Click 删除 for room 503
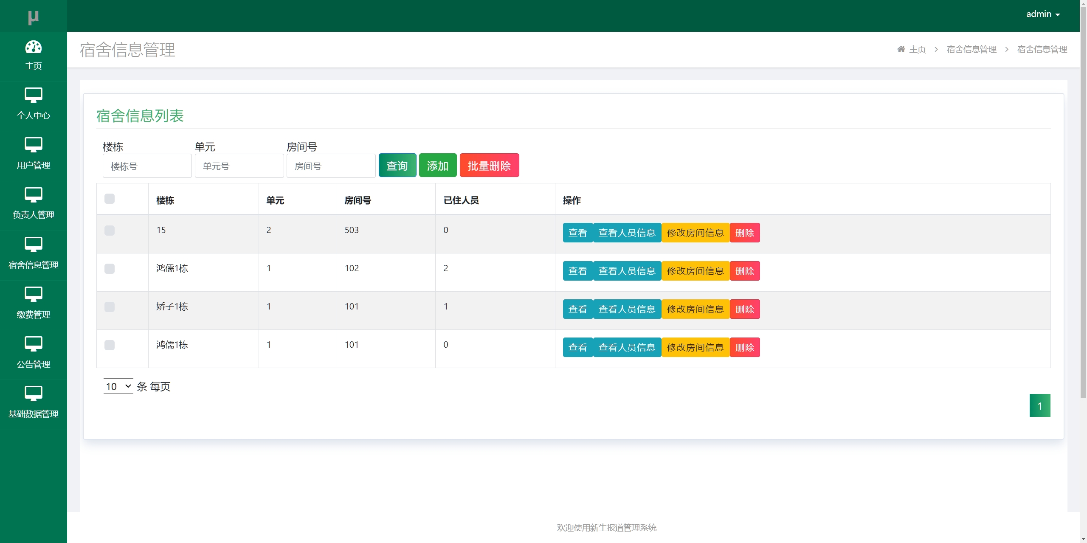This screenshot has width=1087, height=543. (x=744, y=233)
